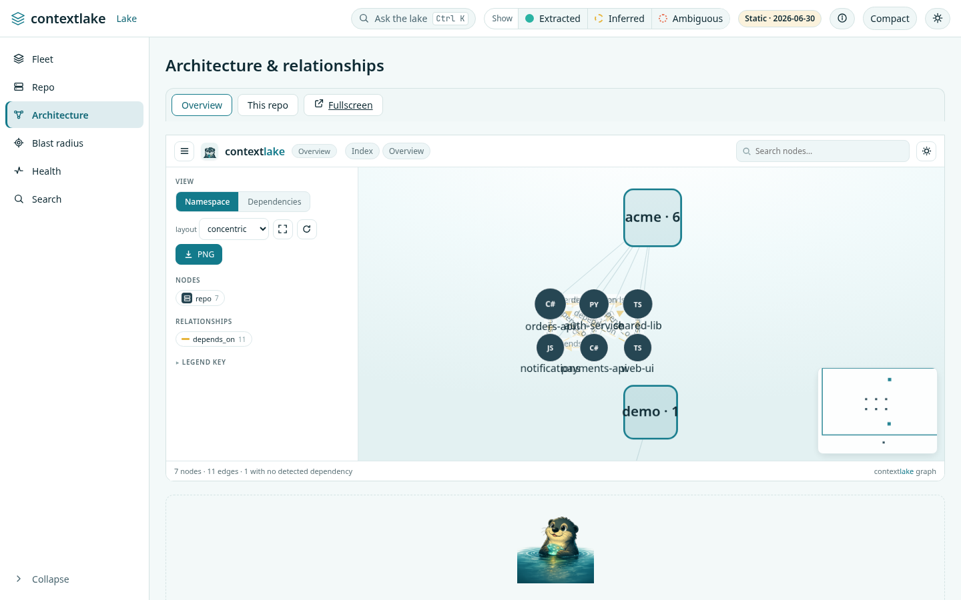Click the Static 2026-06-30 badge
This screenshot has height=600, width=961.
779,19
